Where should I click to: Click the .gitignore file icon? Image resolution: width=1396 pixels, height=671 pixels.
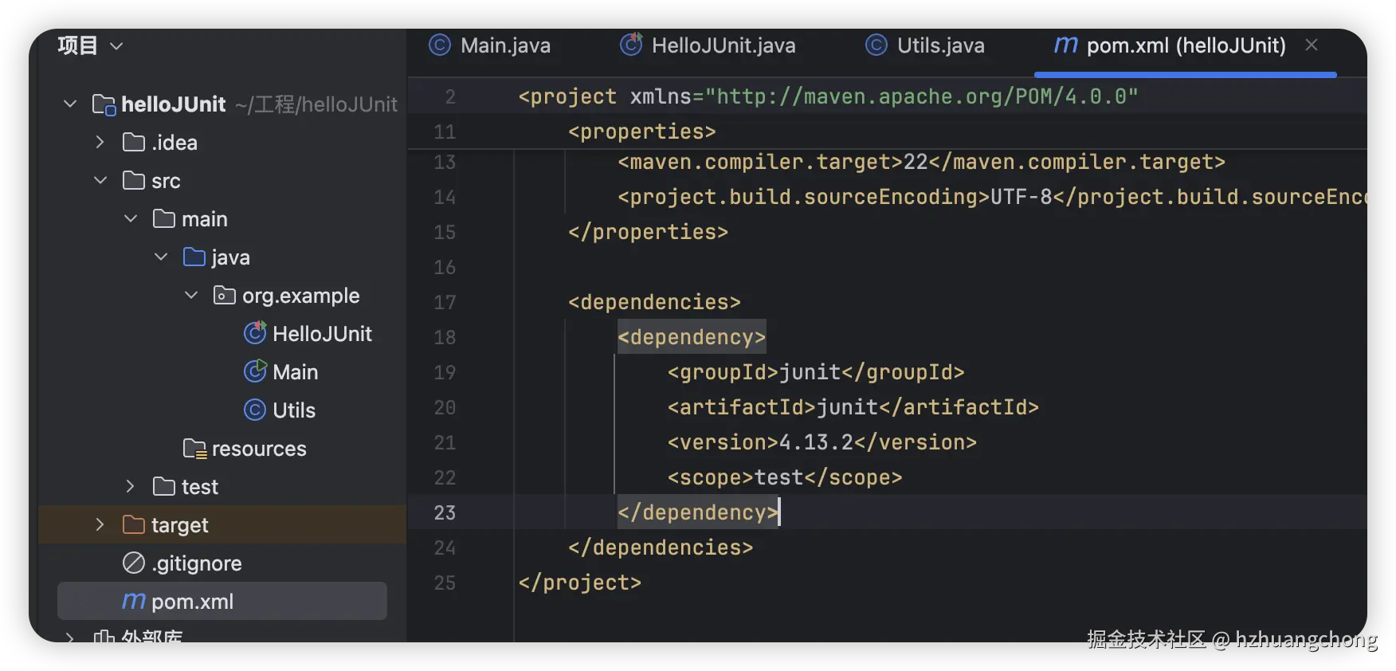click(x=134, y=563)
